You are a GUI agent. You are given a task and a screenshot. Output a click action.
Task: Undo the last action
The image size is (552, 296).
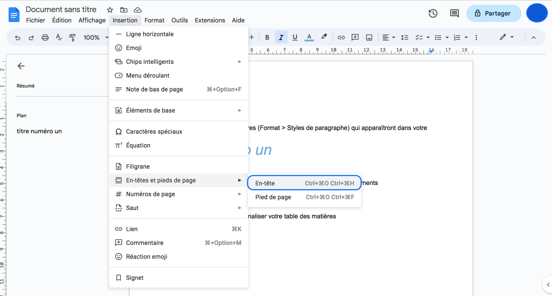pos(17,37)
